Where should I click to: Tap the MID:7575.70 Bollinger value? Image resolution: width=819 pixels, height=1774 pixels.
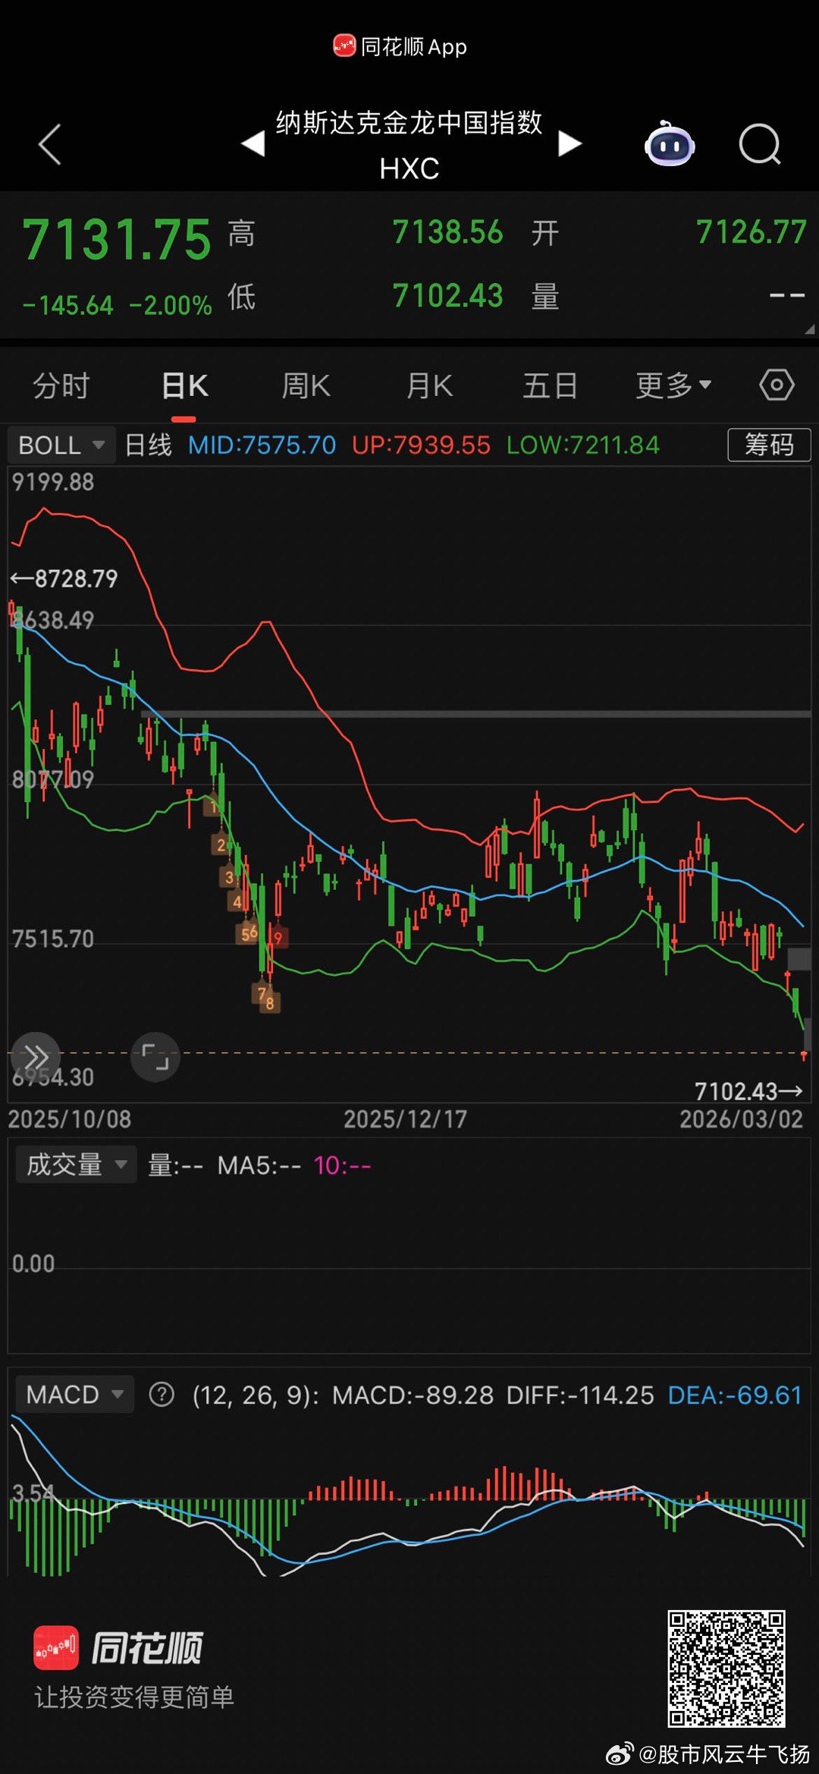tap(262, 445)
